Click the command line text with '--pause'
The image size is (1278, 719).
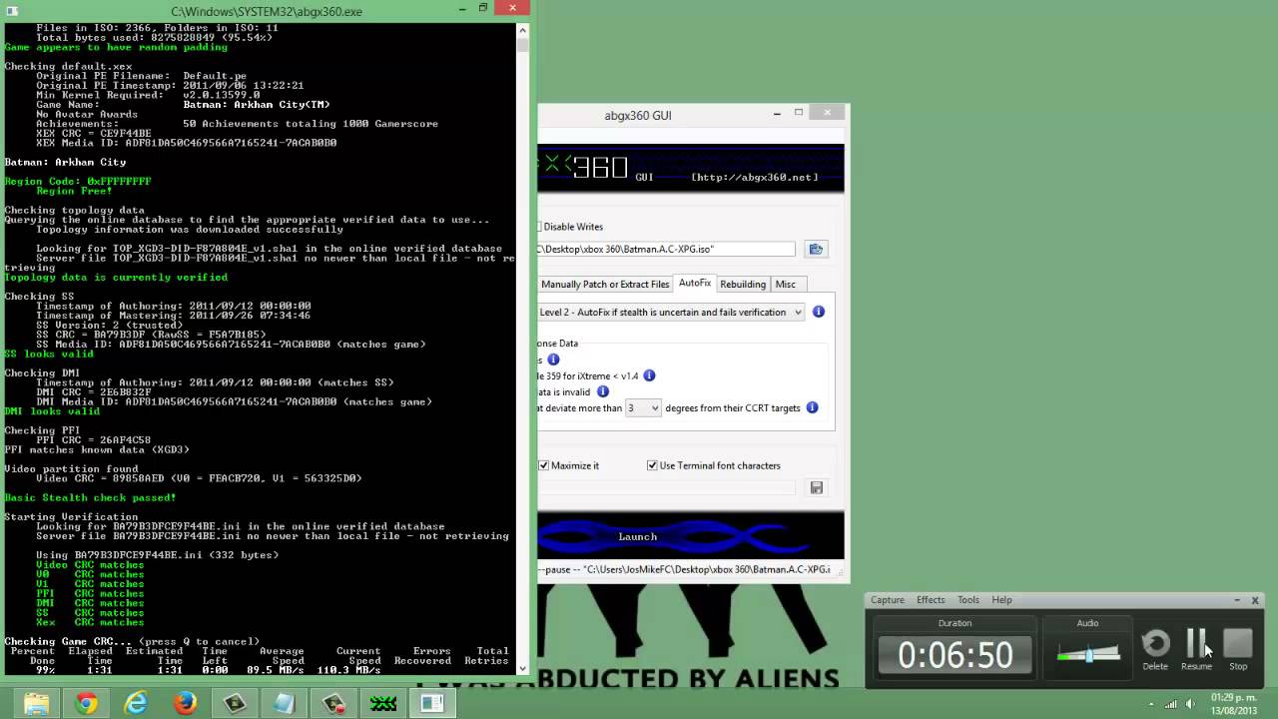coord(685,569)
